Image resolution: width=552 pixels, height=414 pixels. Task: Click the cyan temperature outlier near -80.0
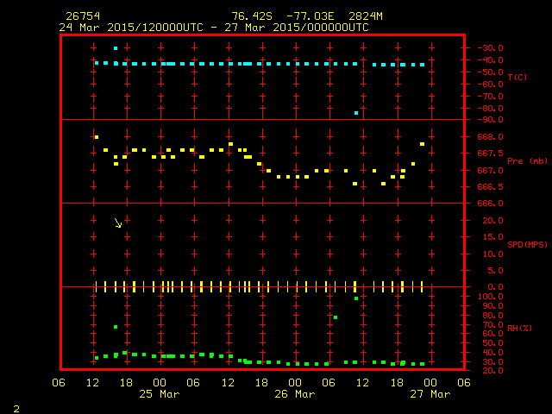(x=356, y=113)
